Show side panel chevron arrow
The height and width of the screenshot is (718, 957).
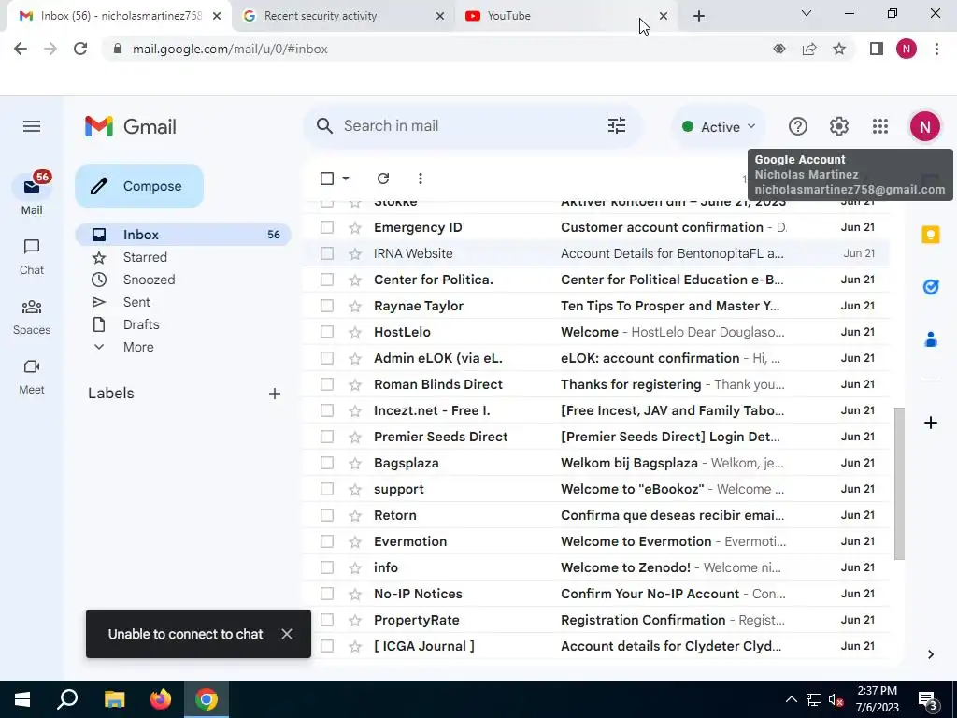coord(930,654)
